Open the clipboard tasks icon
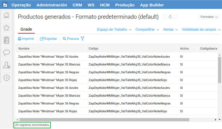Screen dimensions: 222x129 pyautogui.click(x=6, y=40)
